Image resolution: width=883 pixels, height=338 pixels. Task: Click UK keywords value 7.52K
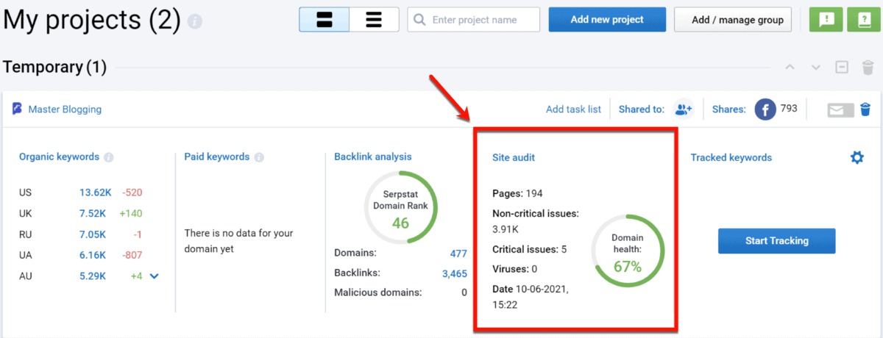[93, 213]
